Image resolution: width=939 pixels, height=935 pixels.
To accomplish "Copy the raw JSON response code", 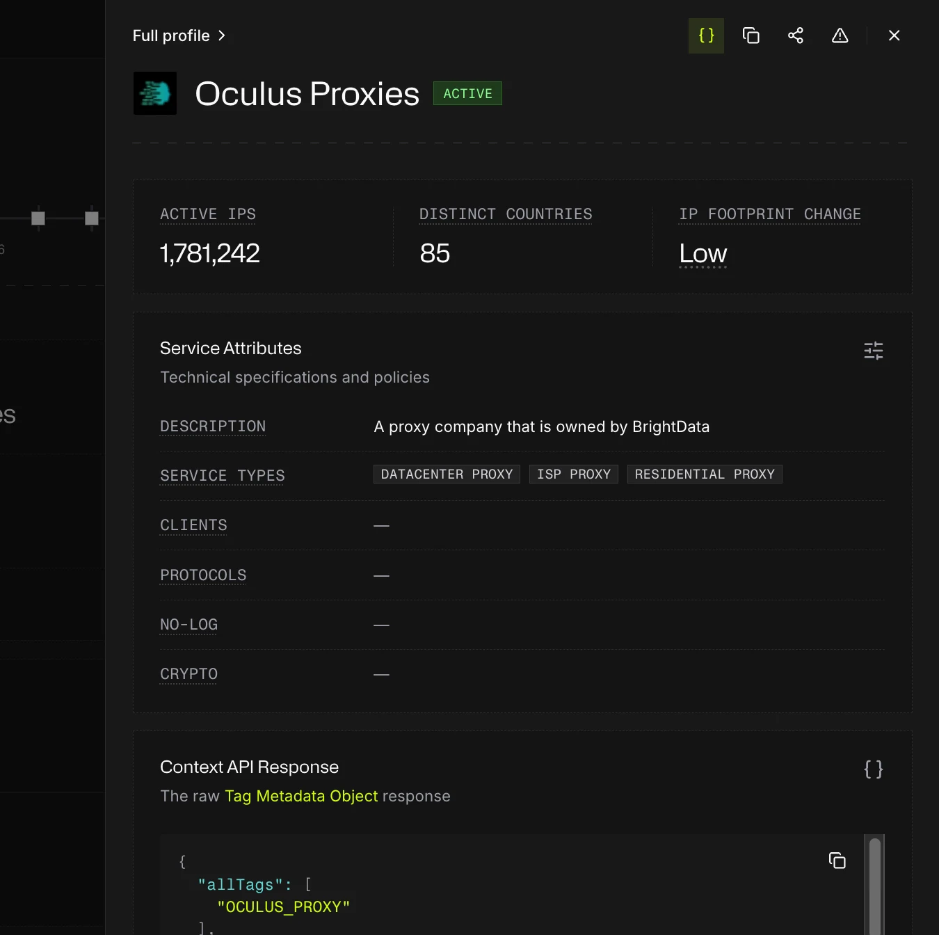I will click(x=837, y=861).
